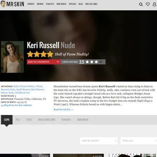157x157 pixels.
Task: Open the Updates menu
Action: click(x=31, y=4)
